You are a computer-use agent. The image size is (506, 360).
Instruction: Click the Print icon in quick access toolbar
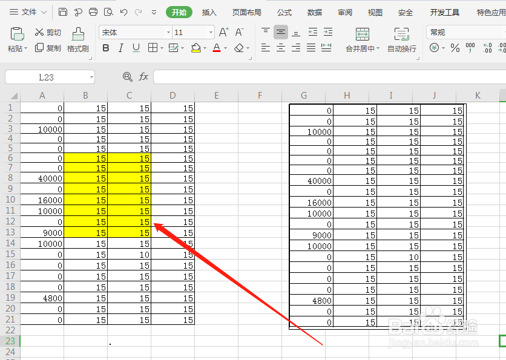point(93,12)
